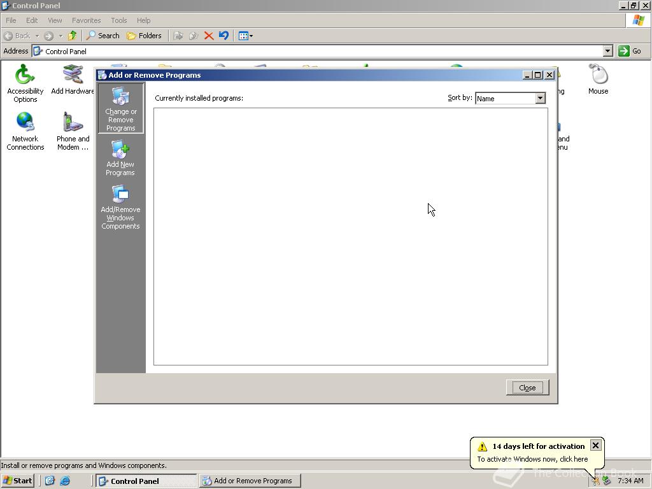Screen dimensions: 652x489
Task: Click the Forward navigation button
Action: (48, 36)
